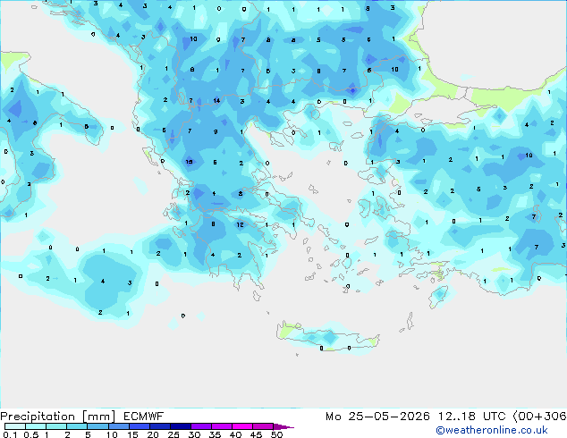Viewport: 567px width, 438px height.
Task: Select the 10–15 mm legend color swatch
Action: pyautogui.click(x=118, y=426)
